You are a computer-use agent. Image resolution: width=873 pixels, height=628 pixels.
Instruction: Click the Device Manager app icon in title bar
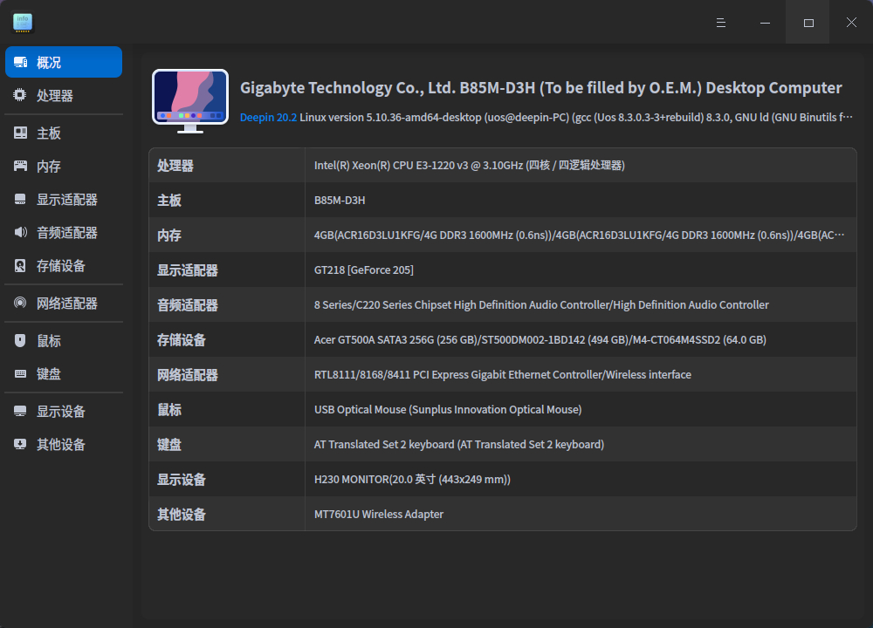point(23,23)
